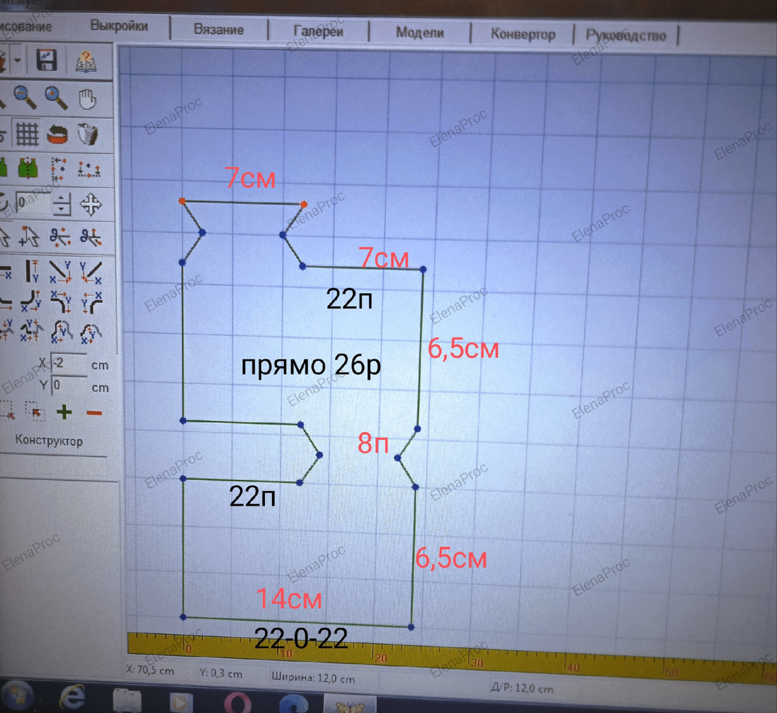Open the media player taskbar icon
Viewport: 777px width, 713px height.
point(181,702)
